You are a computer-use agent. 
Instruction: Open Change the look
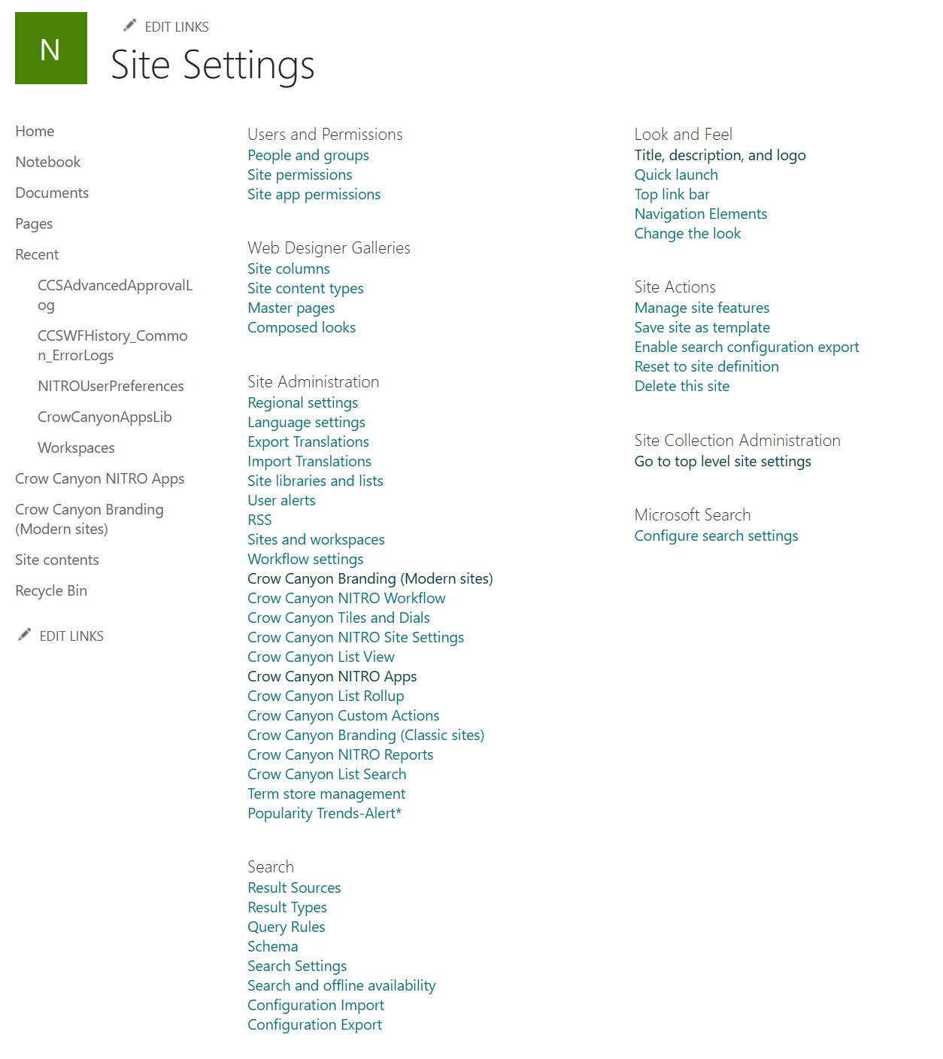point(687,233)
